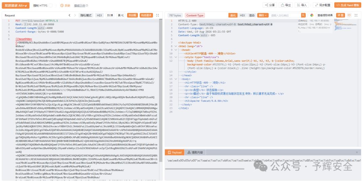Click the Date header line in response
Screen dimensions: 364x181
coord(205,32)
